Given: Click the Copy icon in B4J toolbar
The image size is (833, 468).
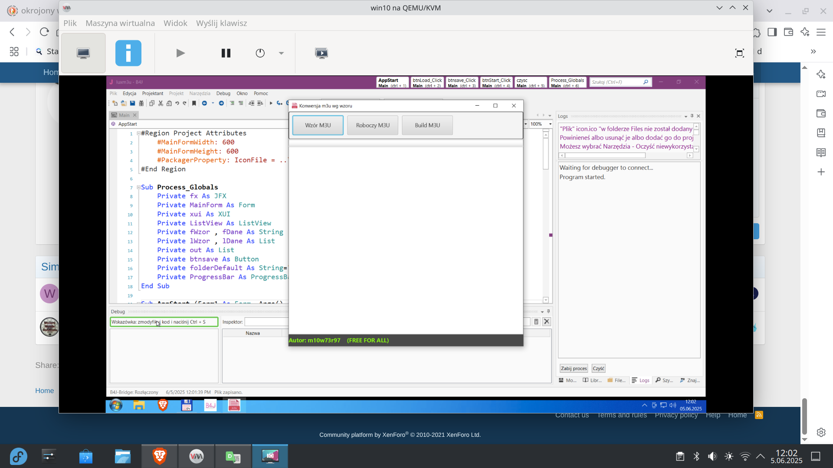Looking at the screenshot, I should pos(152,103).
